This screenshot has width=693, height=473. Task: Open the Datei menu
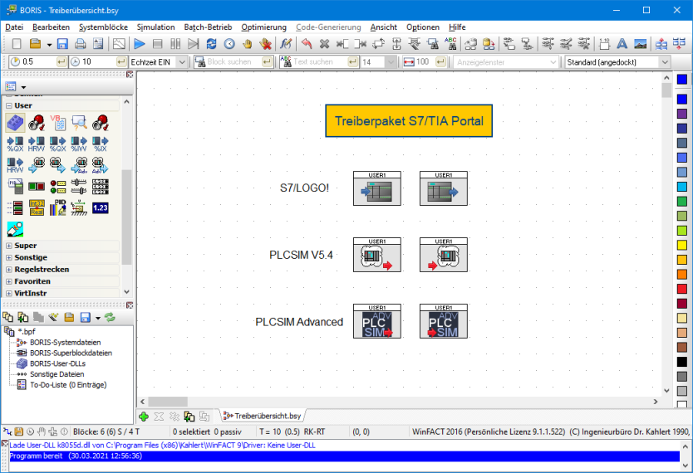[x=14, y=27]
